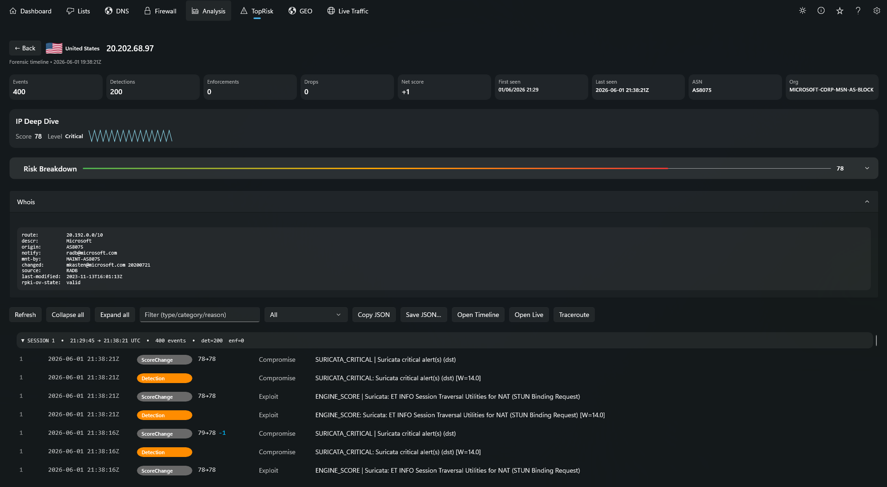
Task: Click the United States flag icon
Action: pos(54,48)
